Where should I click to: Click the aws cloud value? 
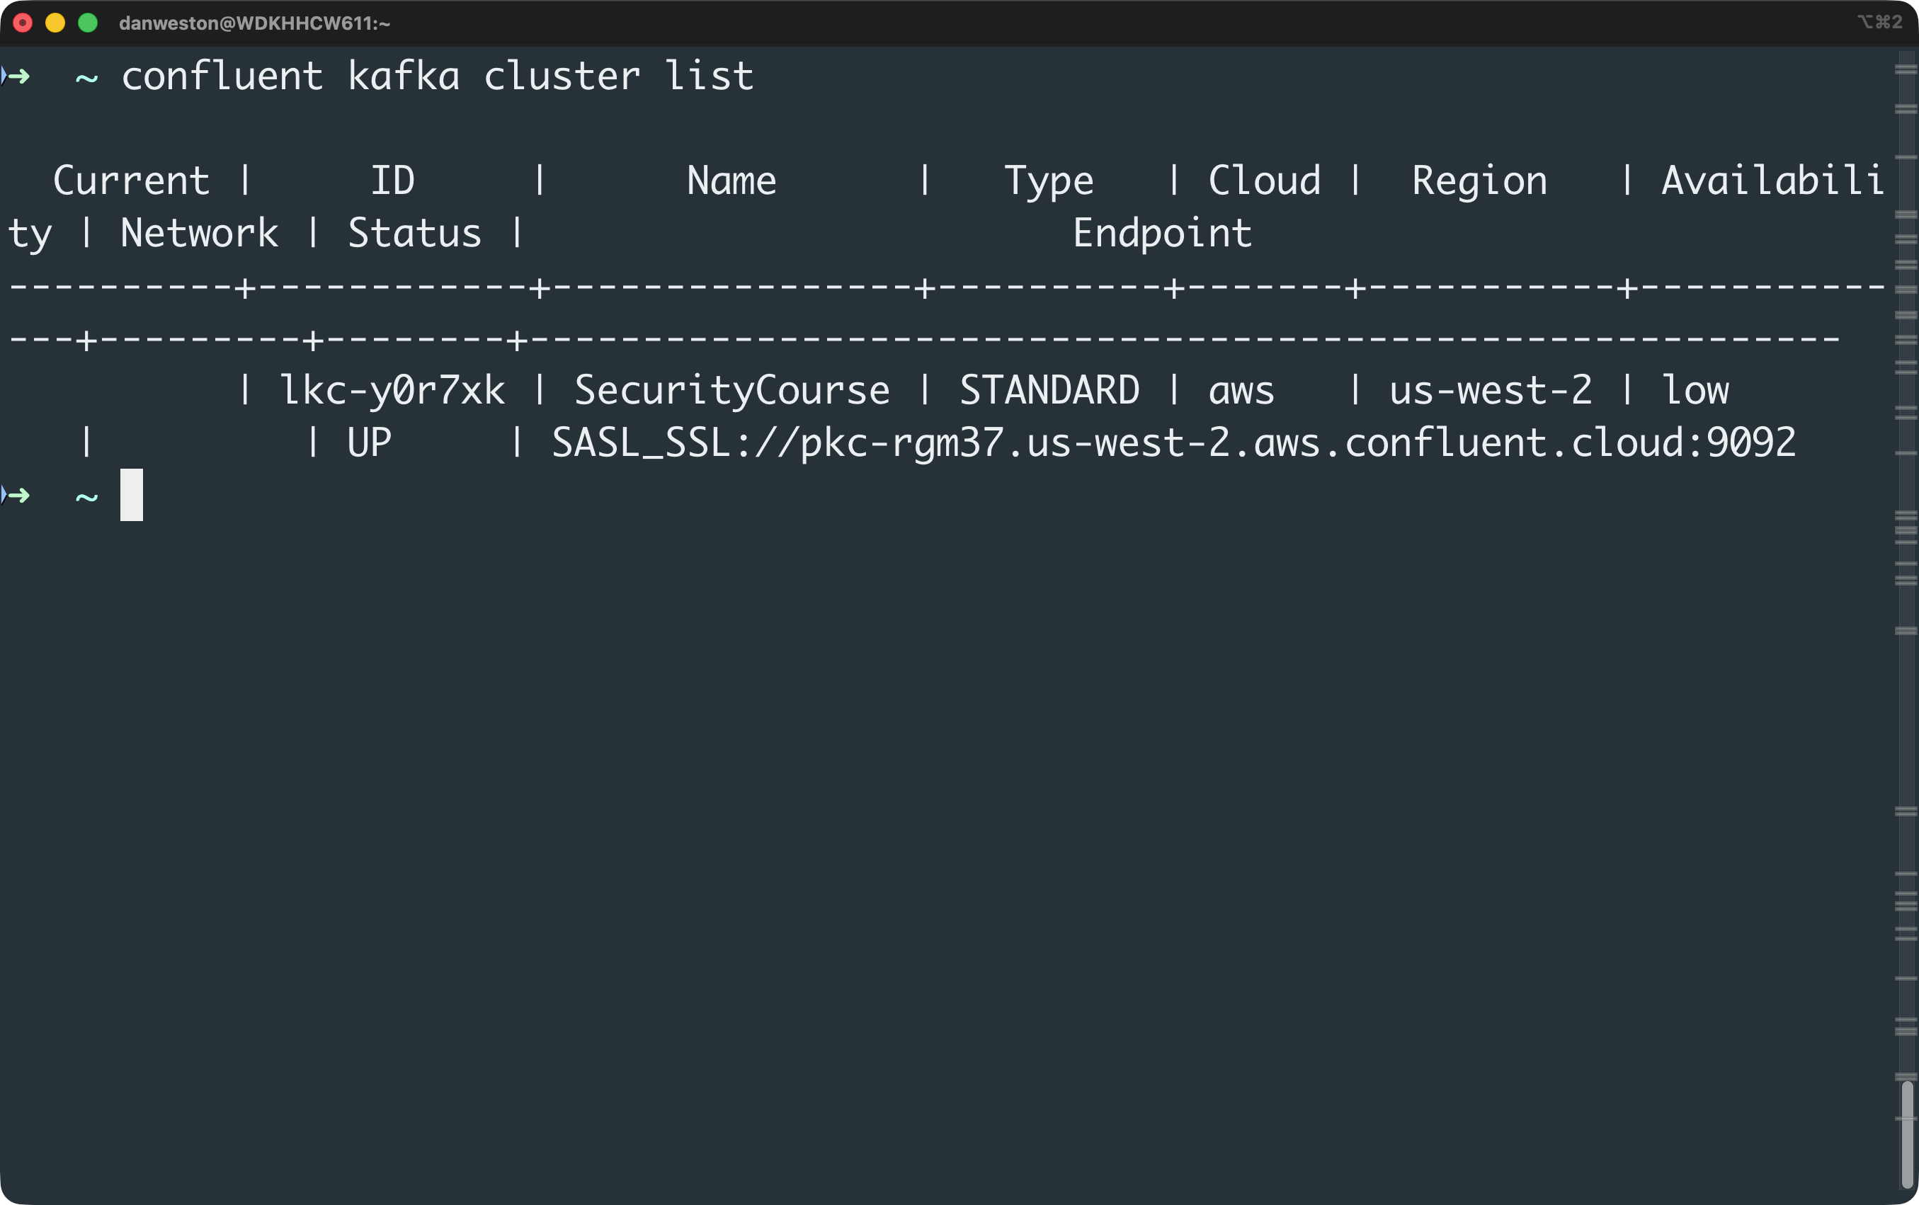coord(1240,389)
